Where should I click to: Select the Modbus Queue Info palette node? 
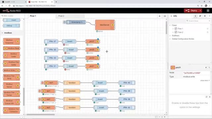pos(12,102)
